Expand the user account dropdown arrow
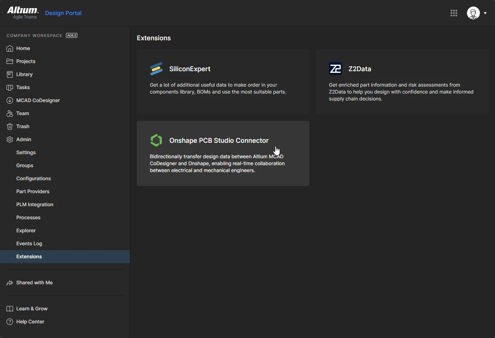The width and height of the screenshot is (495, 338). (x=485, y=13)
